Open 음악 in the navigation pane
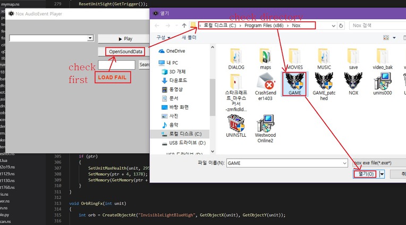406x225 pixels. point(170,125)
